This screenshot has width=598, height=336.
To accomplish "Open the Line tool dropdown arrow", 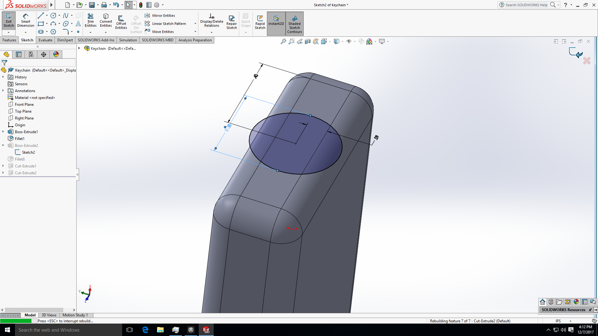I will pos(46,15).
